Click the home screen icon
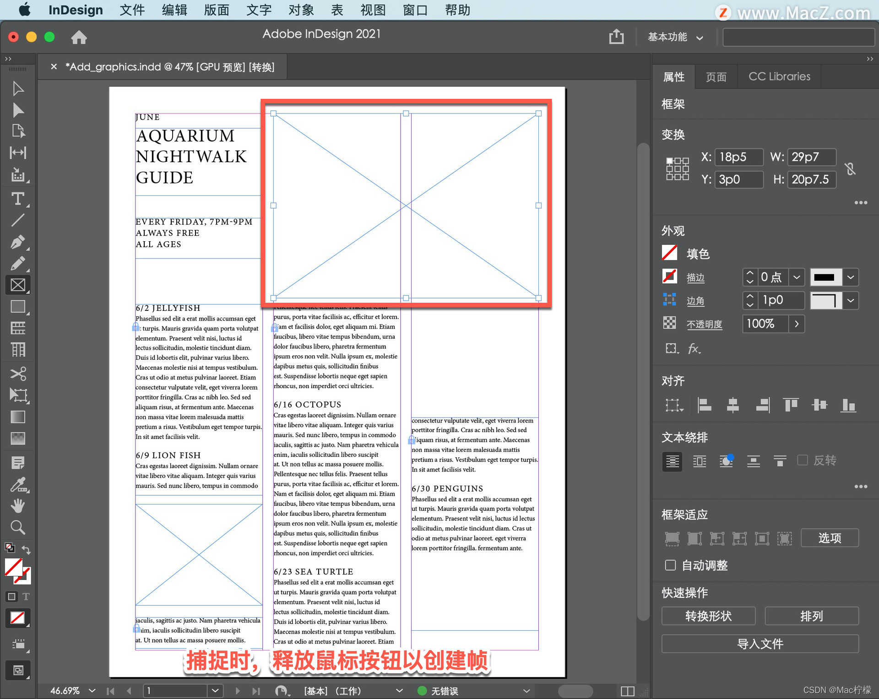This screenshot has width=879, height=699. point(79,37)
